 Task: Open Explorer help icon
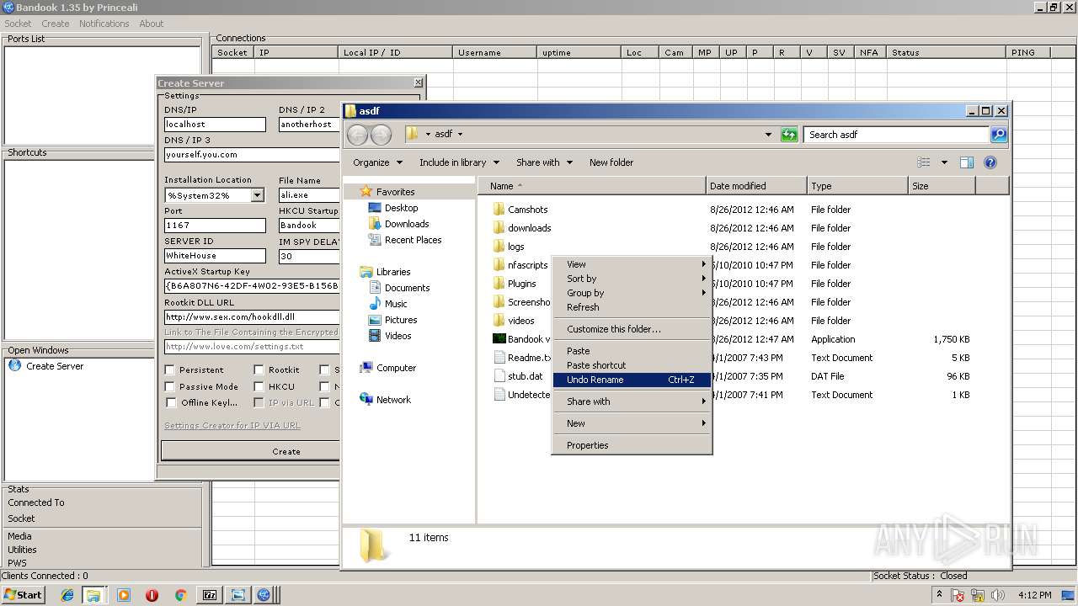990,162
